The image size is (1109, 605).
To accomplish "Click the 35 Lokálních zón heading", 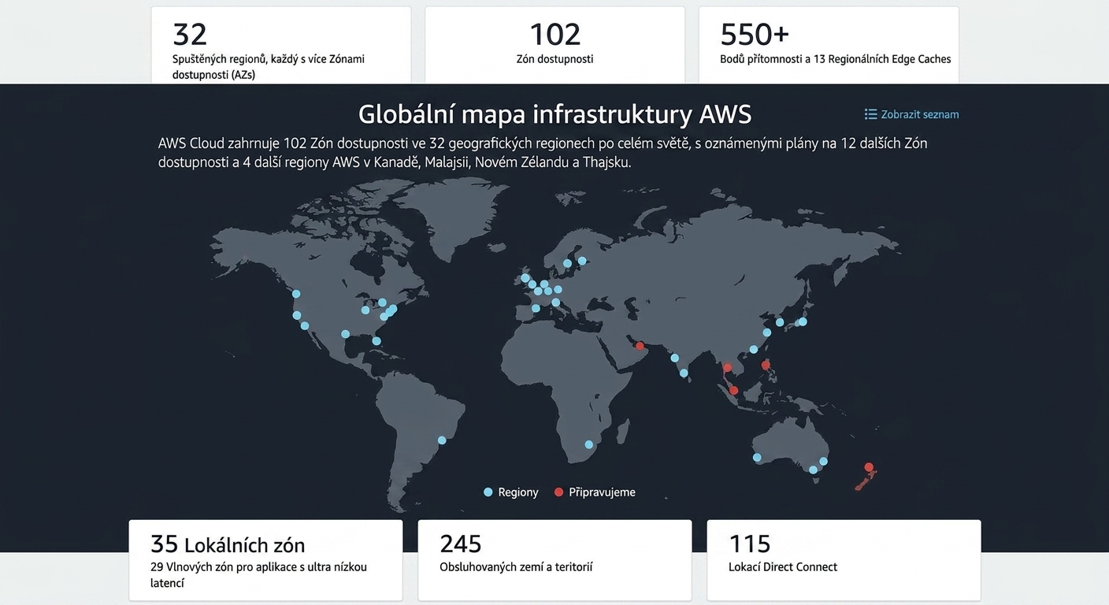I will [x=228, y=544].
